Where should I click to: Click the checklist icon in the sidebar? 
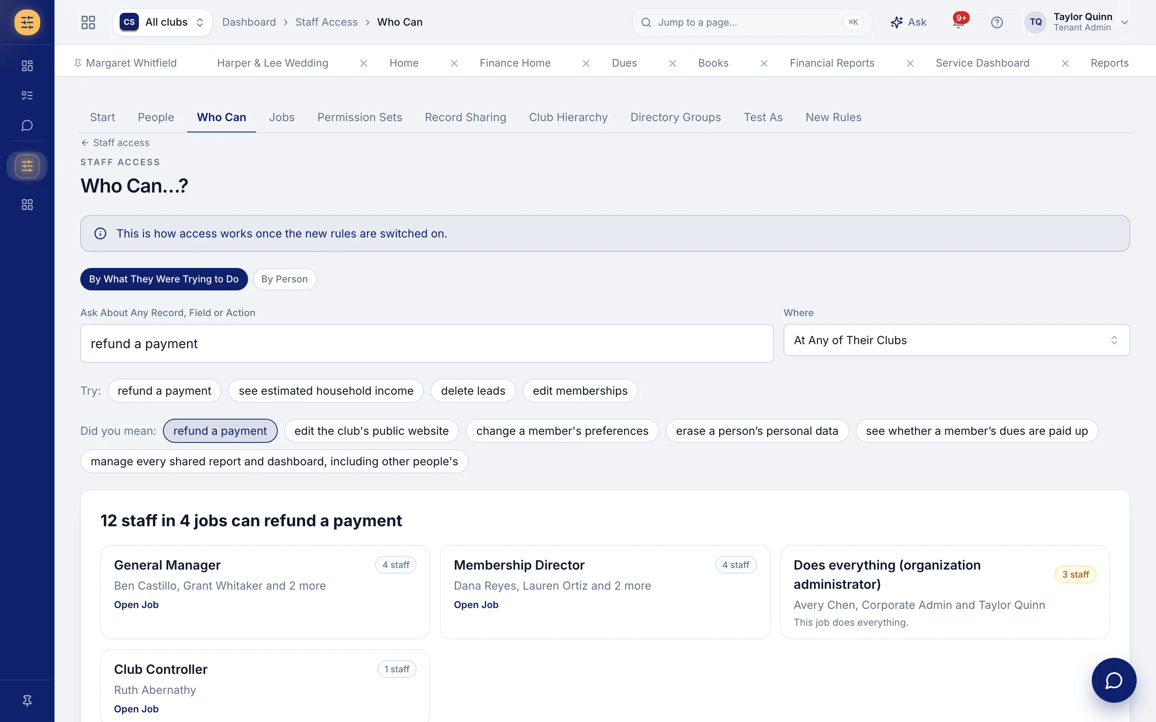[27, 95]
